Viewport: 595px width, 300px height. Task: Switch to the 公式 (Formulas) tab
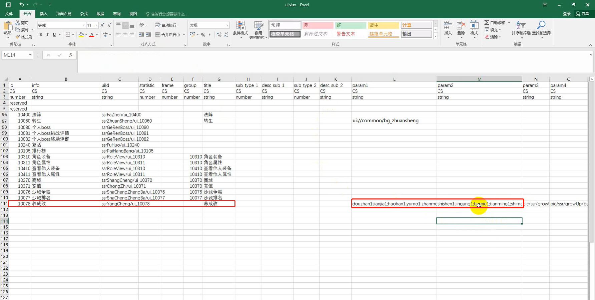[x=84, y=14]
